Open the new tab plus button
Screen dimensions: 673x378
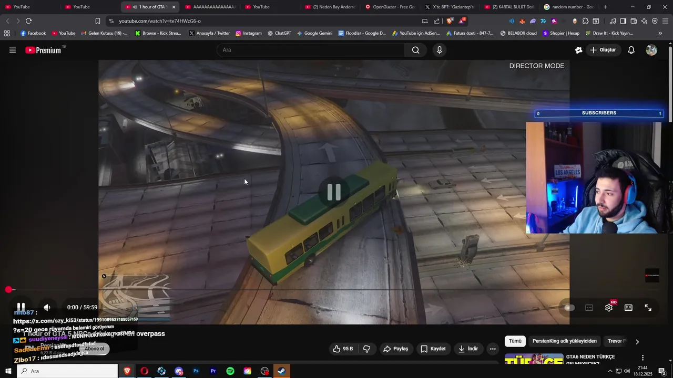pyautogui.click(x=605, y=7)
